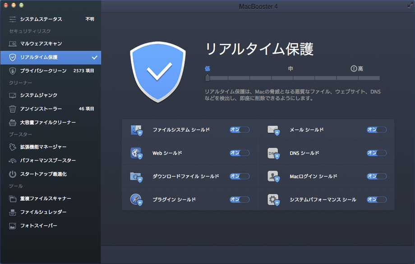
Task: Click the 大容量ファイルクリーナー icon
Action: [x=13, y=123]
